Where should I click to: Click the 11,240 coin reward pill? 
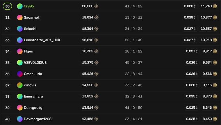click(208, 6)
